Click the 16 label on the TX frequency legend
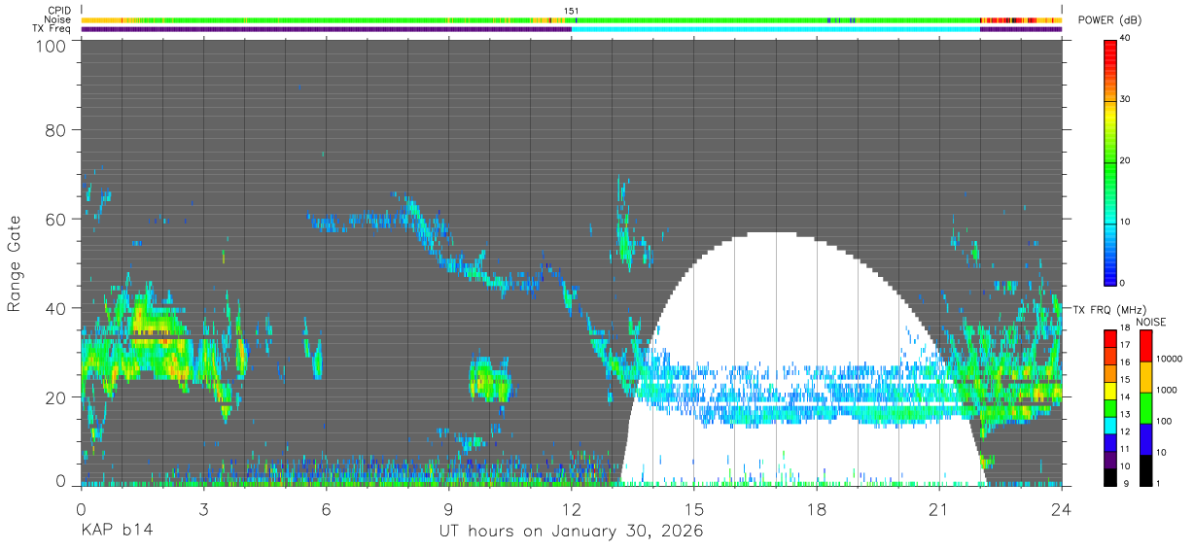The image size is (1194, 551). (1124, 362)
